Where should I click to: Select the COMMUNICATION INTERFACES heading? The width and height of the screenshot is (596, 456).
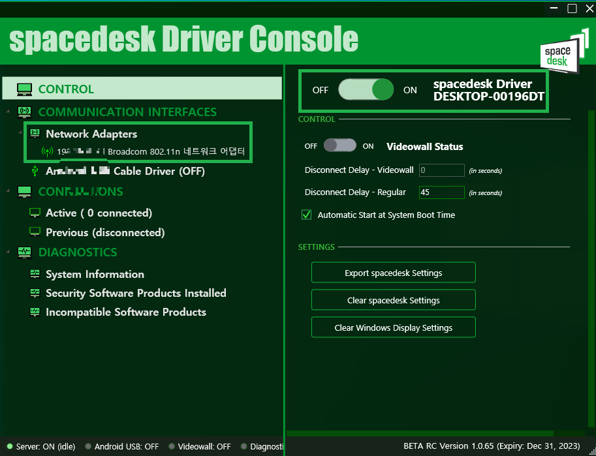(x=127, y=112)
